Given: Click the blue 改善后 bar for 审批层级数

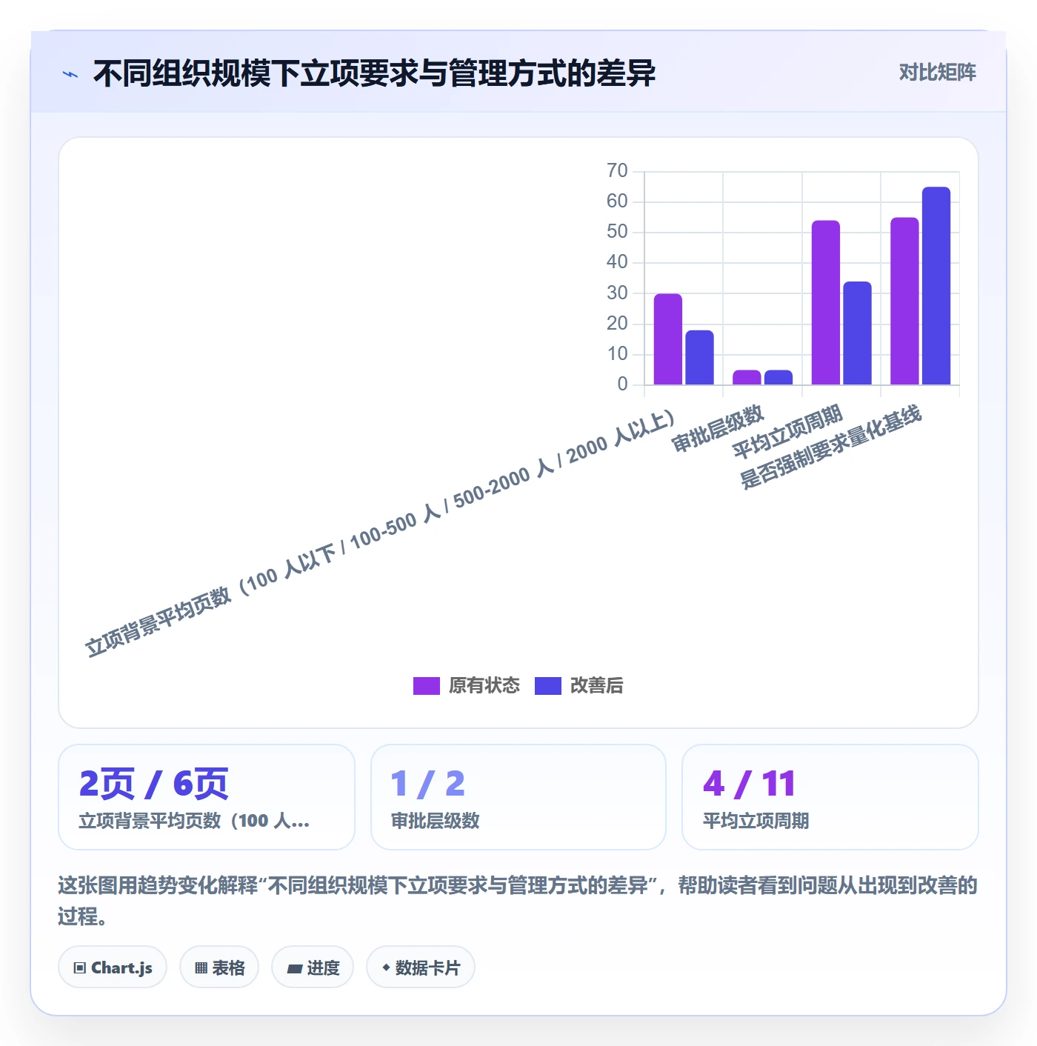Looking at the screenshot, I should coord(778,378).
